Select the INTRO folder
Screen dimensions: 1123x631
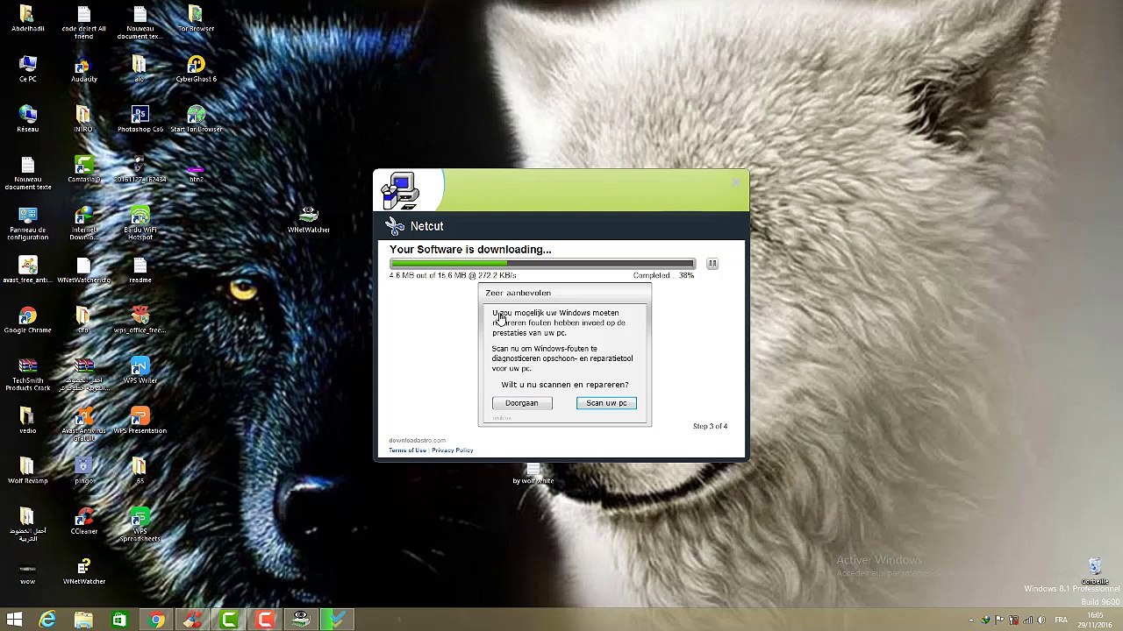[83, 119]
